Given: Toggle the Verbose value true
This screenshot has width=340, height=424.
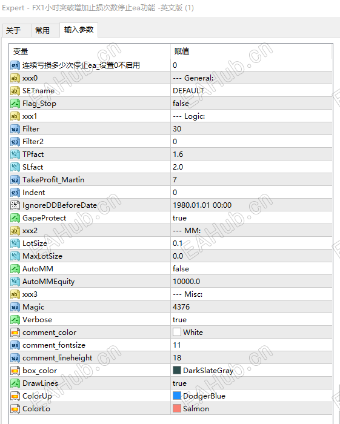Looking at the screenshot, I should click(x=179, y=320).
